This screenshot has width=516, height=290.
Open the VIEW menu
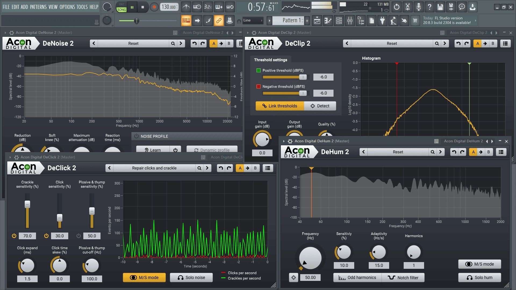[x=53, y=7]
